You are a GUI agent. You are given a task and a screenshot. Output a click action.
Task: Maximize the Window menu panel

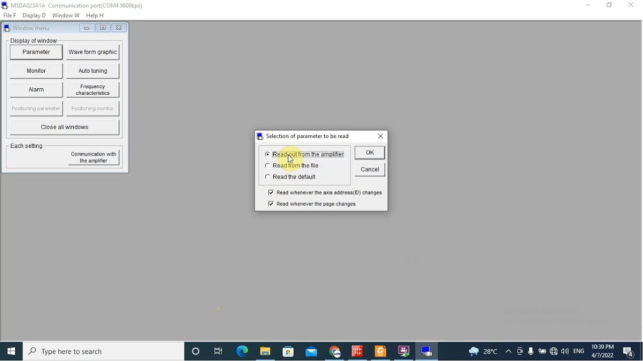click(102, 28)
